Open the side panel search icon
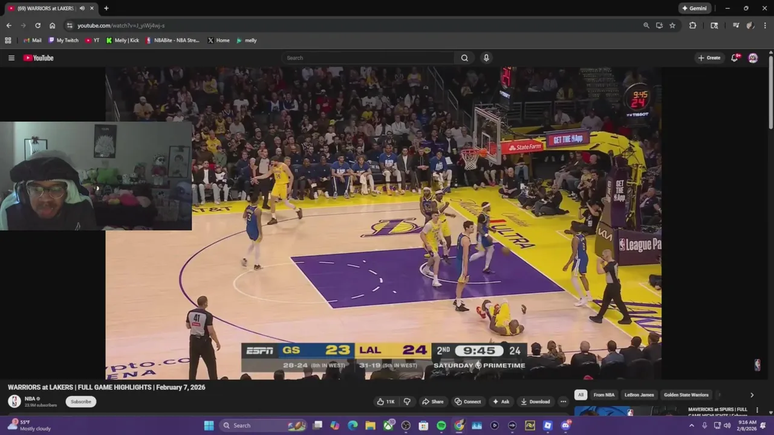The width and height of the screenshot is (774, 435). pos(714,25)
